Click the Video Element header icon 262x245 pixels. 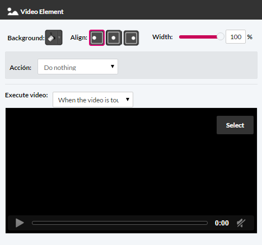(13, 12)
